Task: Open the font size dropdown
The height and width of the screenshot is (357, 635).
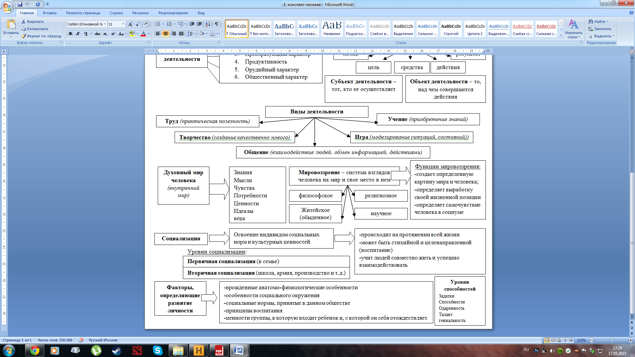Action: coord(123,24)
